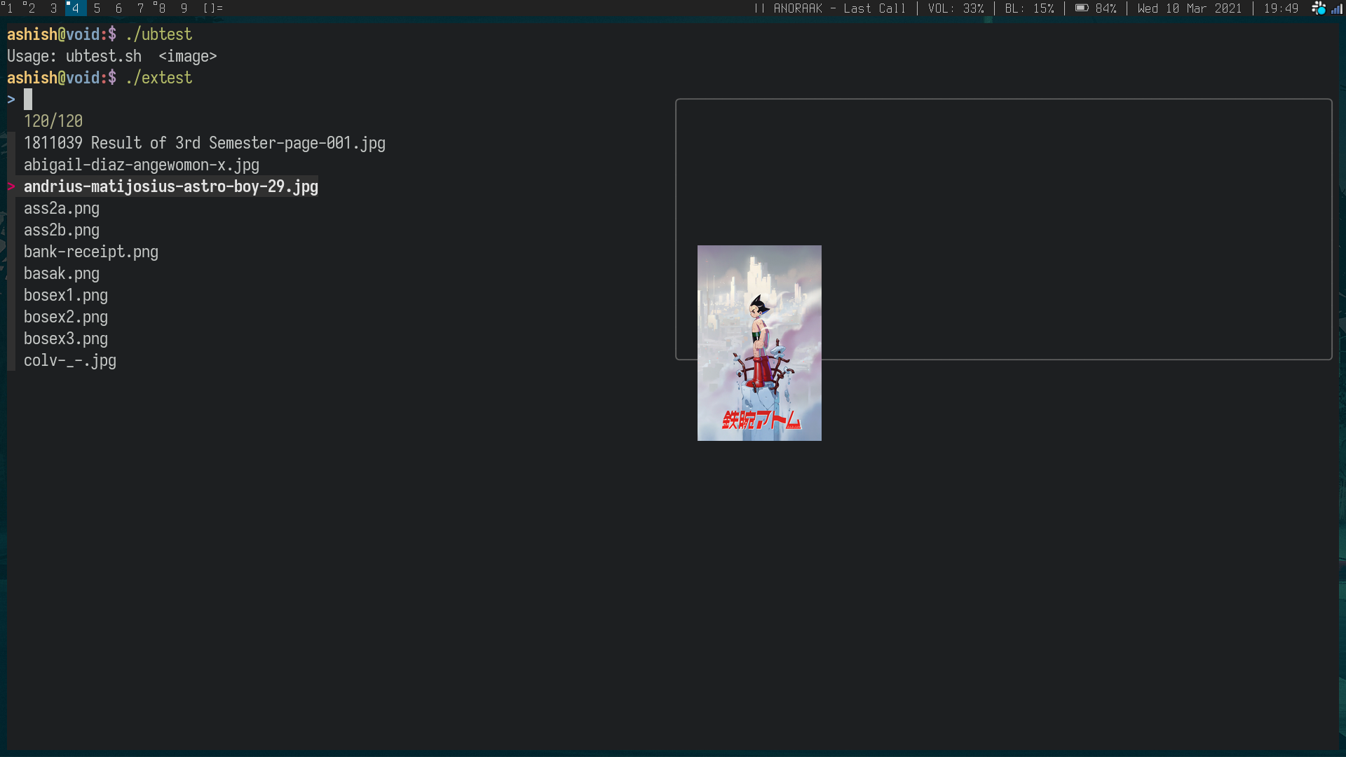Click the ANORAAK - Last Call track title

coord(839,8)
